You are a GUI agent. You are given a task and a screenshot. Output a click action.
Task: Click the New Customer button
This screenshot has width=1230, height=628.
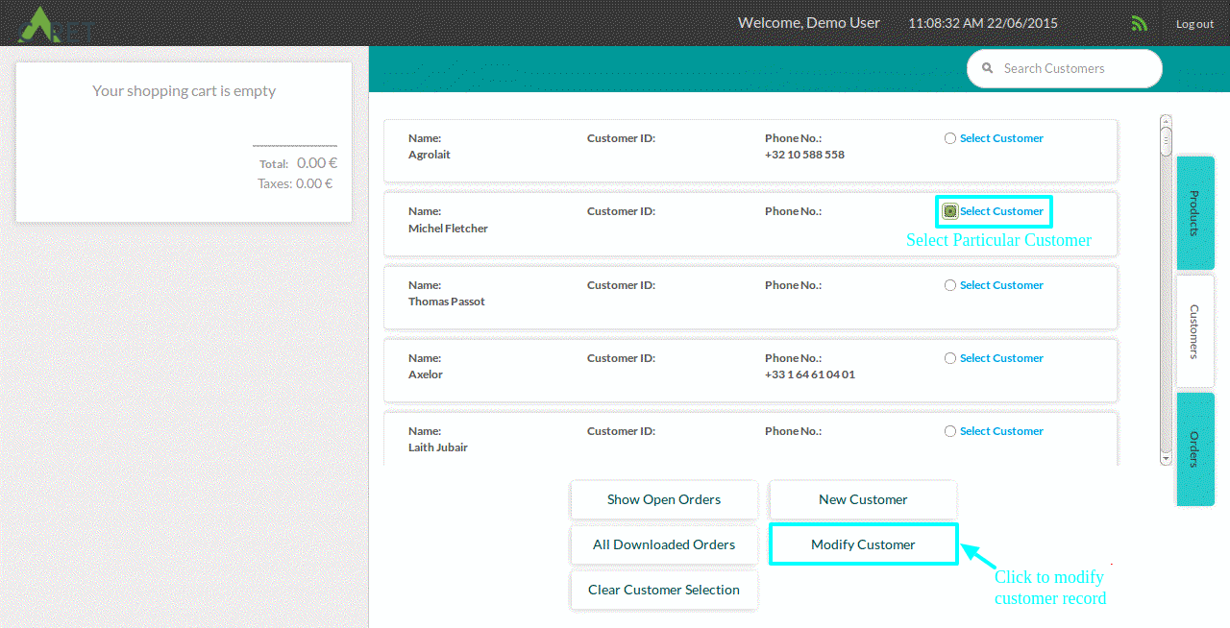[x=862, y=499]
